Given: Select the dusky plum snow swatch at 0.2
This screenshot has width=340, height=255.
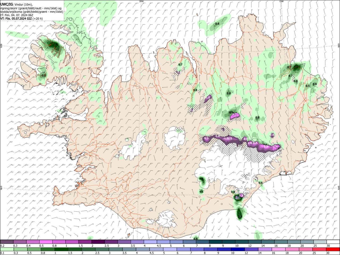Looking at the screenshot, I should [7, 242].
